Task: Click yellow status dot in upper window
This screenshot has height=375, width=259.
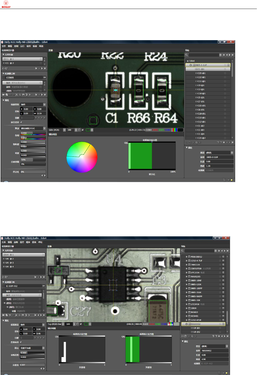Action: click(x=231, y=180)
